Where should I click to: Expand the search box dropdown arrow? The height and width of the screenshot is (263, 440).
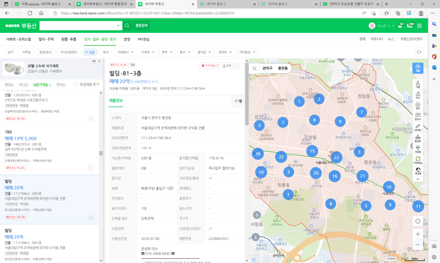(x=118, y=25)
